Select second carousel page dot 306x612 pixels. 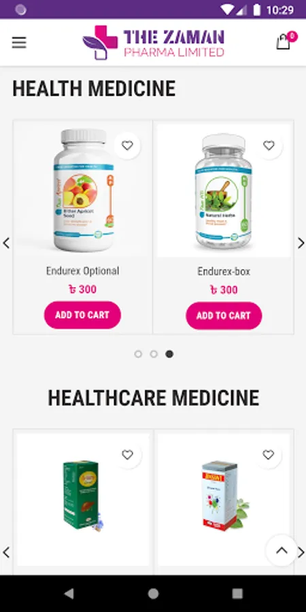point(154,354)
